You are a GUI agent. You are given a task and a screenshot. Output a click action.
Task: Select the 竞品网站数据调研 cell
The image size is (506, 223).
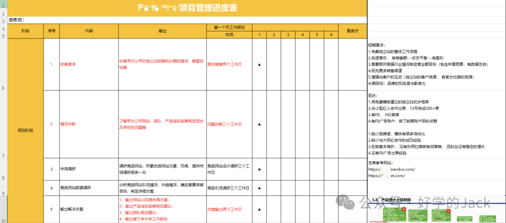point(89,188)
